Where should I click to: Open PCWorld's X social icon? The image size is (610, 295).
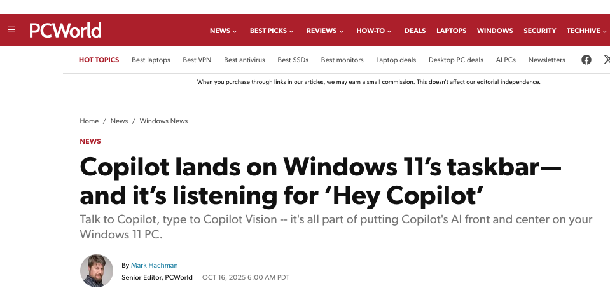coord(606,60)
